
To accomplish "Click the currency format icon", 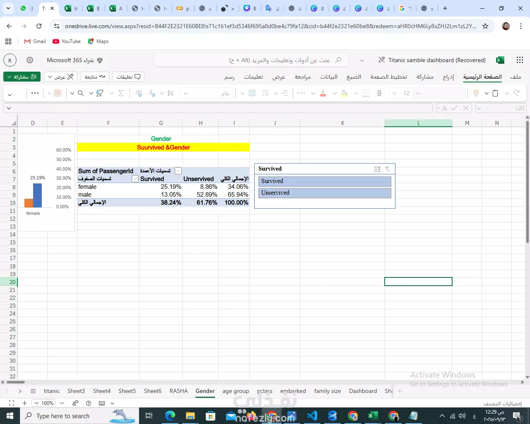I will click(x=171, y=93).
